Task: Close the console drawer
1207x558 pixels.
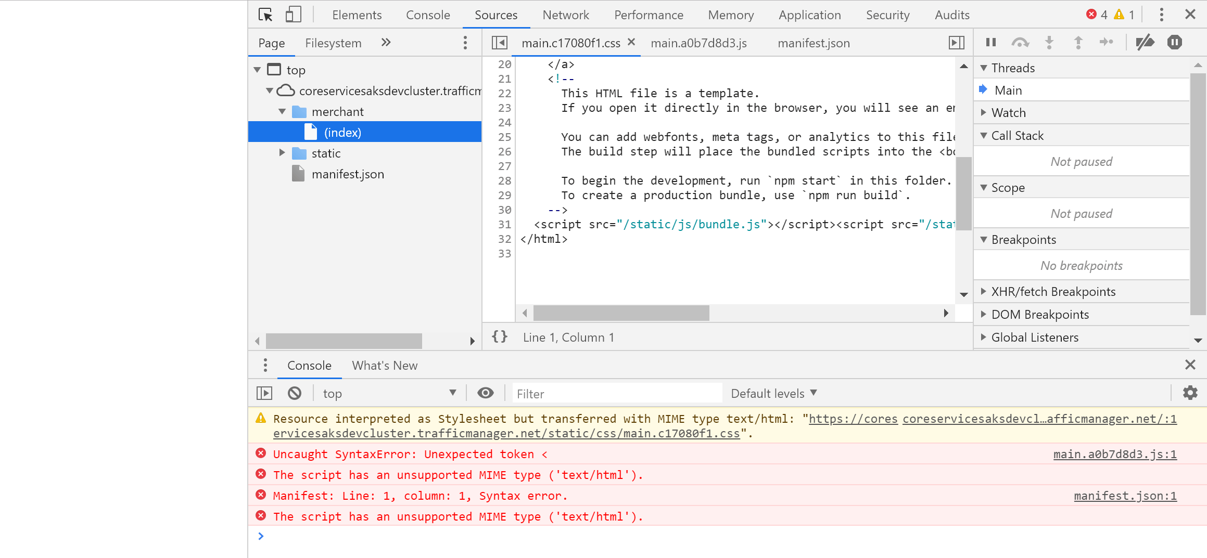Action: [1190, 365]
